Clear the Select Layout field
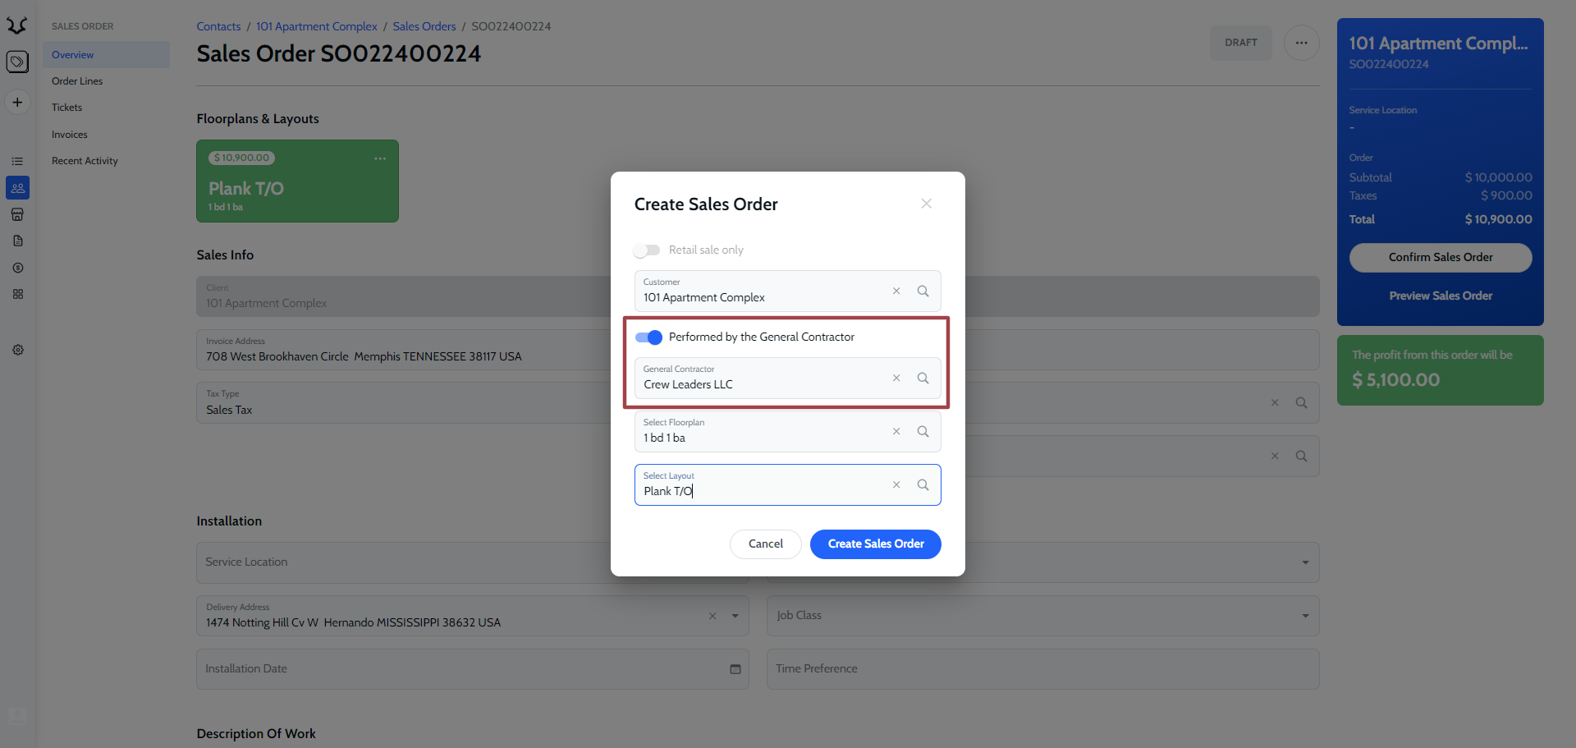This screenshot has width=1576, height=748. point(896,485)
